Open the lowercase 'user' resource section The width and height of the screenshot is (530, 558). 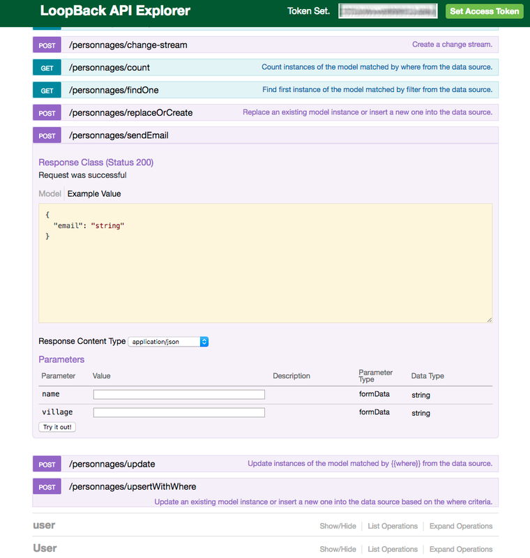[44, 525]
